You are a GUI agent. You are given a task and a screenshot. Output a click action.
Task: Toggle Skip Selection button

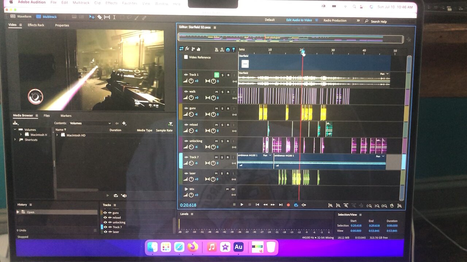[304, 205]
